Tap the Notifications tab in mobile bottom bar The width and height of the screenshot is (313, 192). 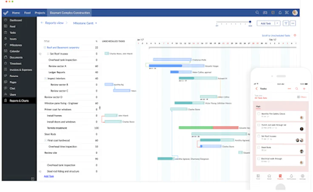coord(291,177)
